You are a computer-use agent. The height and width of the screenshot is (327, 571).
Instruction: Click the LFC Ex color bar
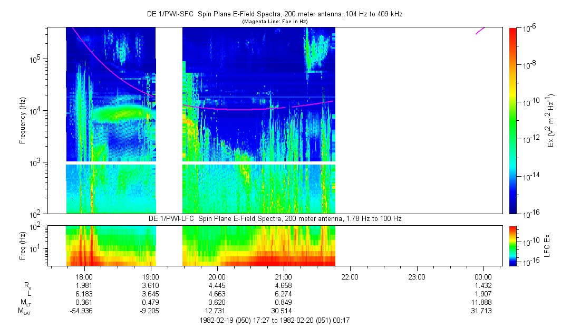point(512,246)
